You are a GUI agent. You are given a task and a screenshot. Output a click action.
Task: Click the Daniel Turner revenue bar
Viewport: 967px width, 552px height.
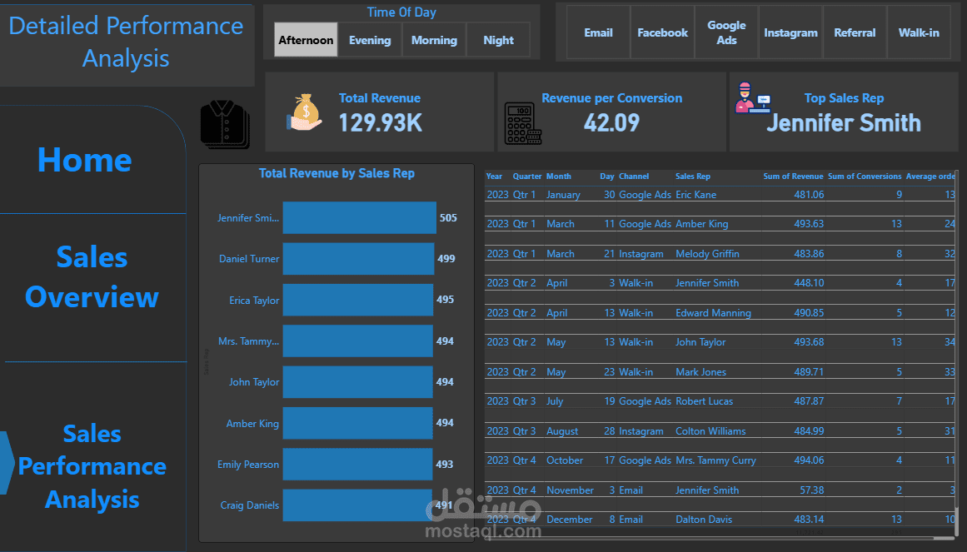[x=358, y=258]
